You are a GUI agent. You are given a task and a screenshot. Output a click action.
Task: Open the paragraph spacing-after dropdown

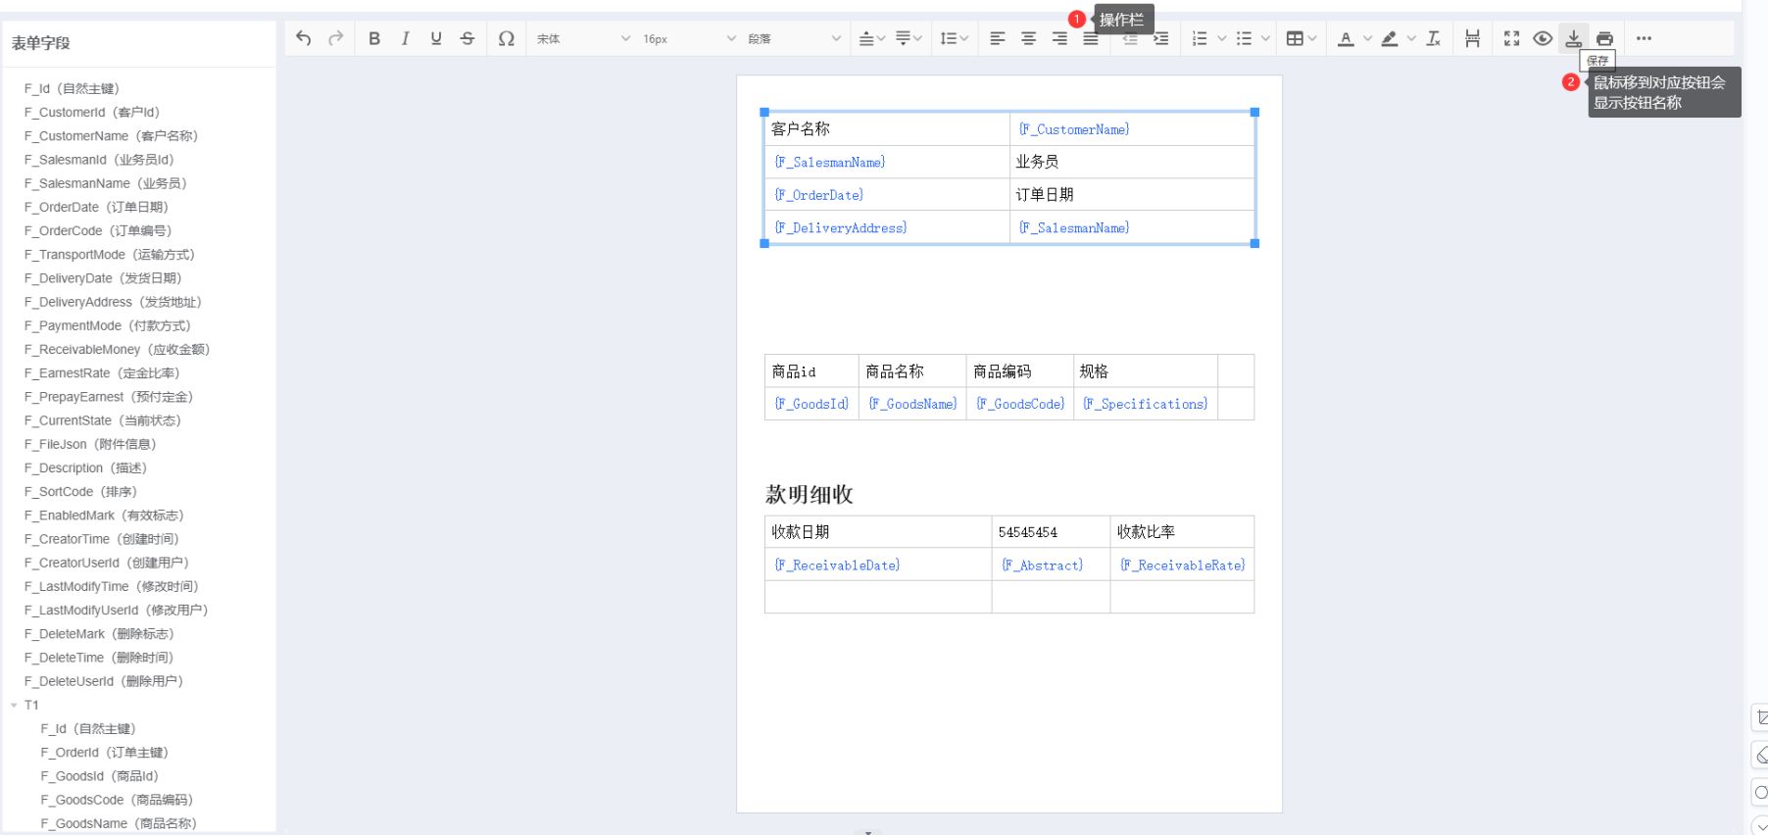click(x=909, y=38)
